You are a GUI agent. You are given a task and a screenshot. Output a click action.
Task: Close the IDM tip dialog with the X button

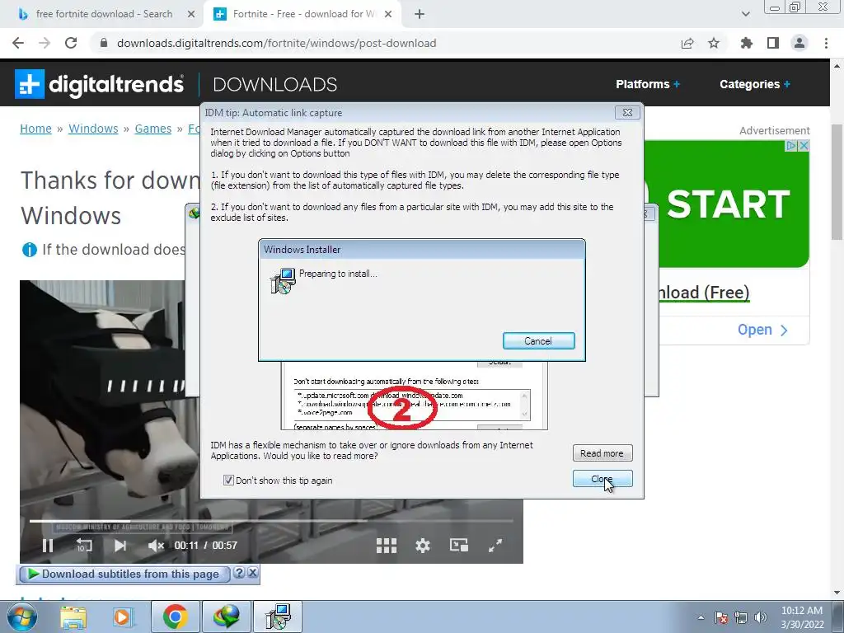point(627,112)
